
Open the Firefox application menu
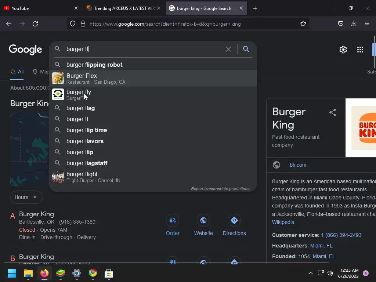click(367, 24)
